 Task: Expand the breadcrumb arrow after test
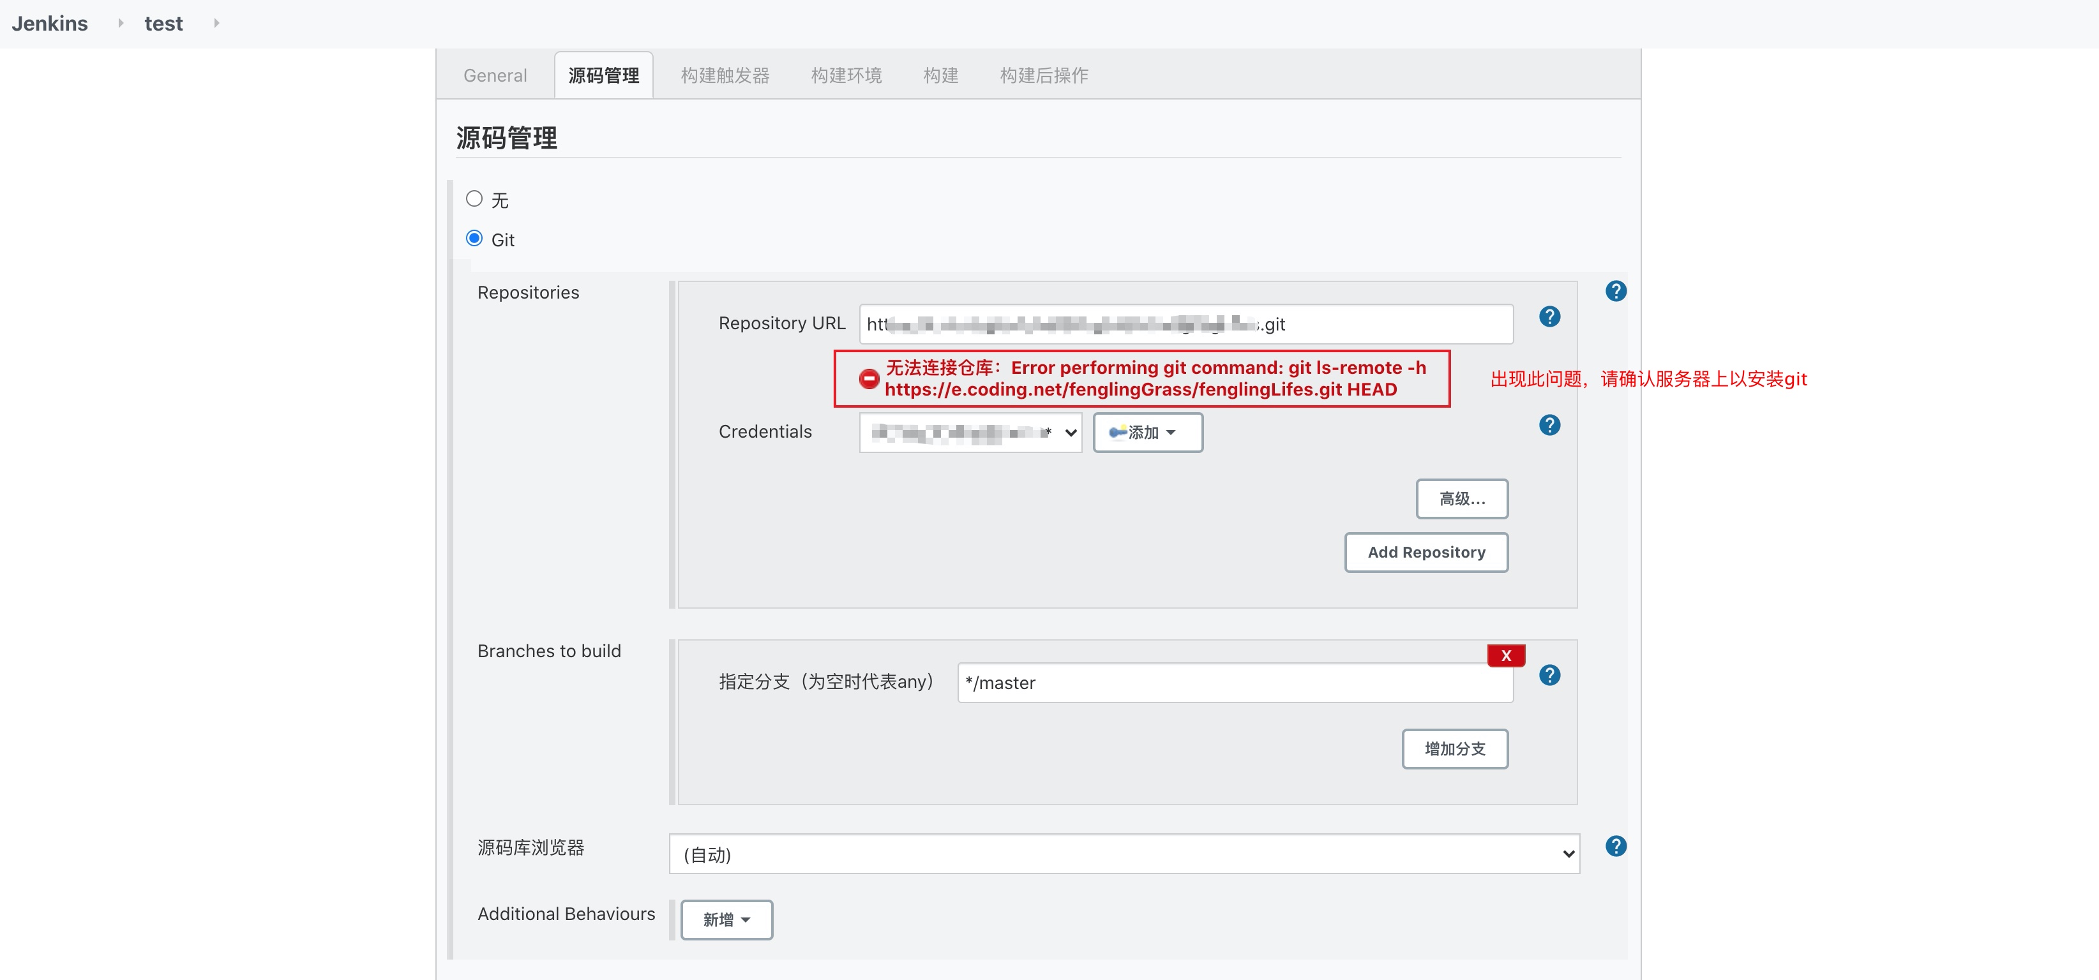pyautogui.click(x=216, y=24)
